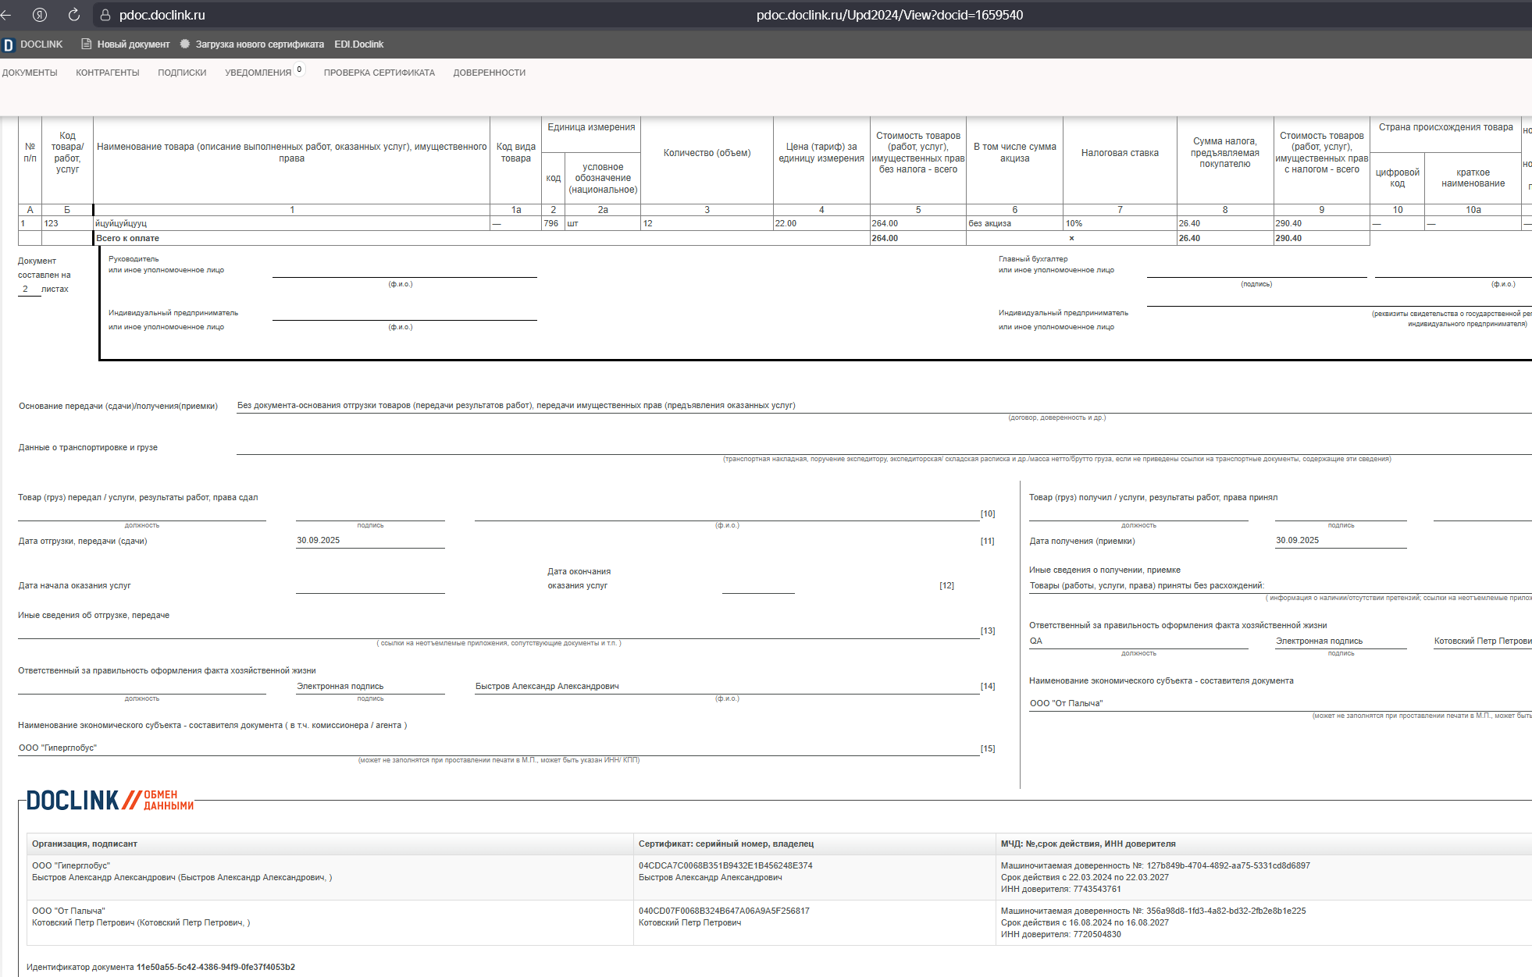
Task: Click the Yandex browser logo icon
Action: 40,15
